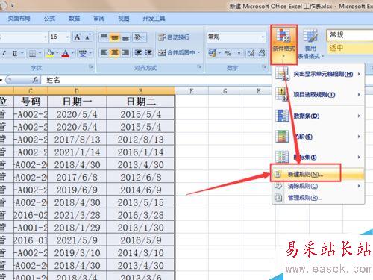The height and width of the screenshot is (280, 373).
Task: Apply comma style number format
Action: coord(239,53)
